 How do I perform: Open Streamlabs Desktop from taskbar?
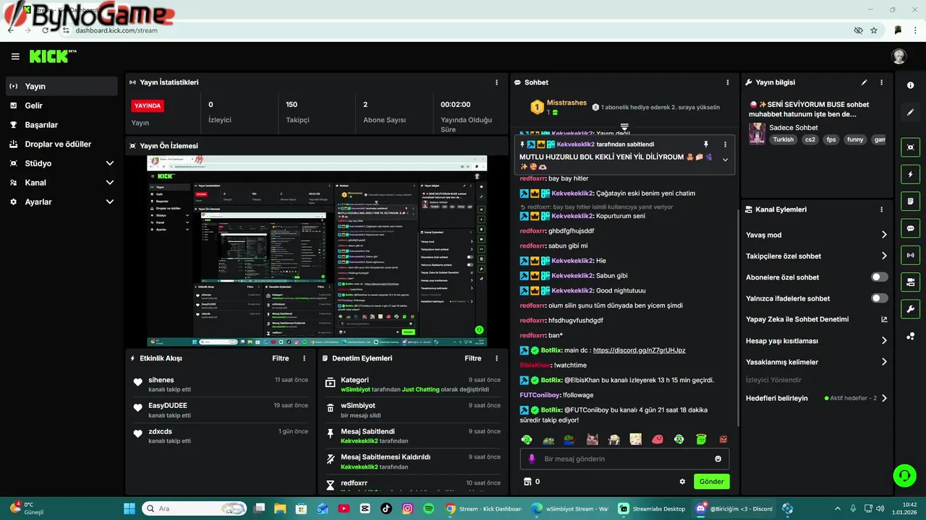coord(652,508)
